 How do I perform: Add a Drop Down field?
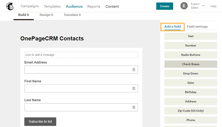(x=191, y=73)
